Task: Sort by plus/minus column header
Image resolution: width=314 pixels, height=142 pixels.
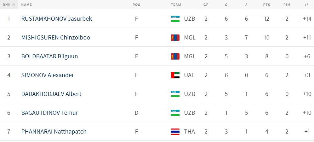Action: 307,5
